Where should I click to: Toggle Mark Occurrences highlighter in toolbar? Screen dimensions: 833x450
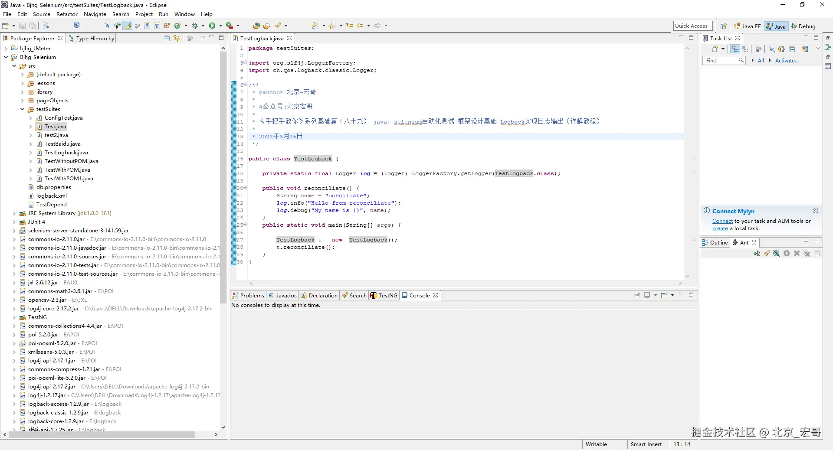click(x=128, y=26)
